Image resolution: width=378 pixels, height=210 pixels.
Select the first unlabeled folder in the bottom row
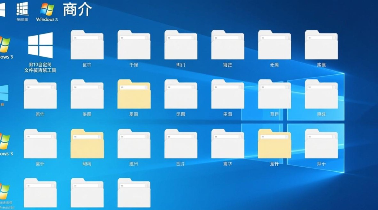[x=40, y=192]
